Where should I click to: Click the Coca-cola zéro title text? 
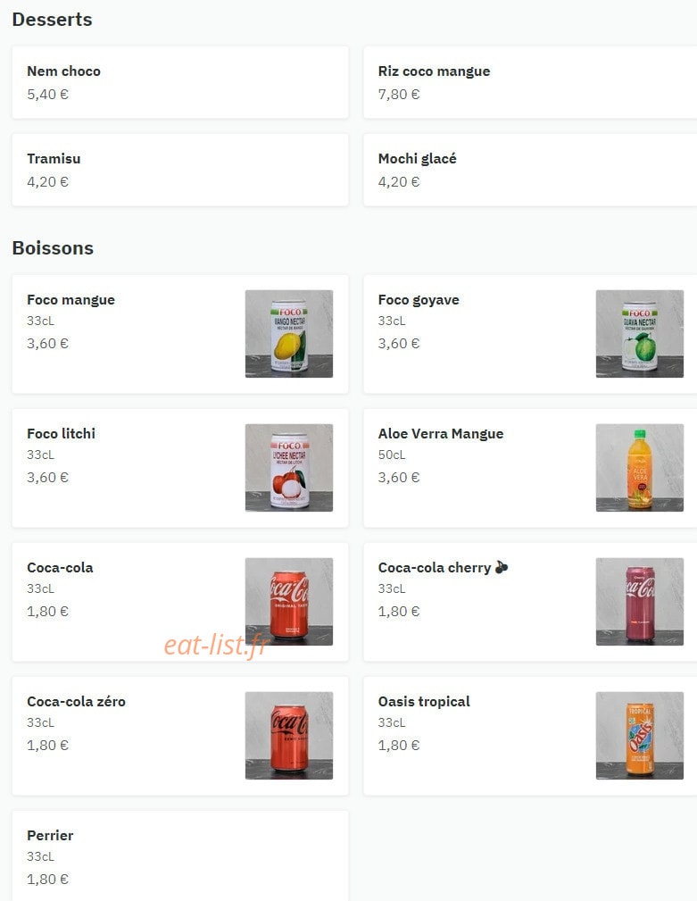[x=76, y=702]
